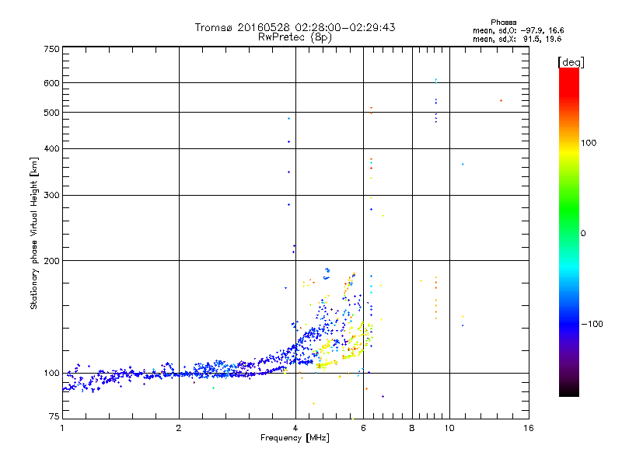Click the y-axis label '400'
The height and width of the screenshot is (466, 622).
click(51, 148)
